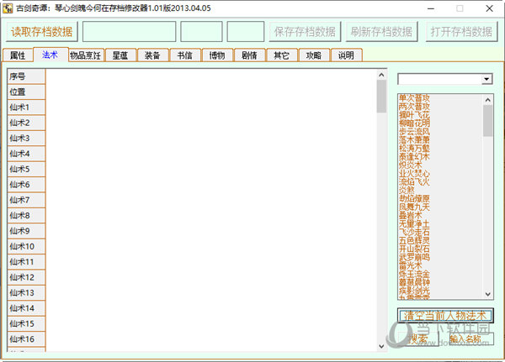Select 流焰飞火 in the spell list
Image resolution: width=505 pixels, height=362 pixels.
(414, 181)
